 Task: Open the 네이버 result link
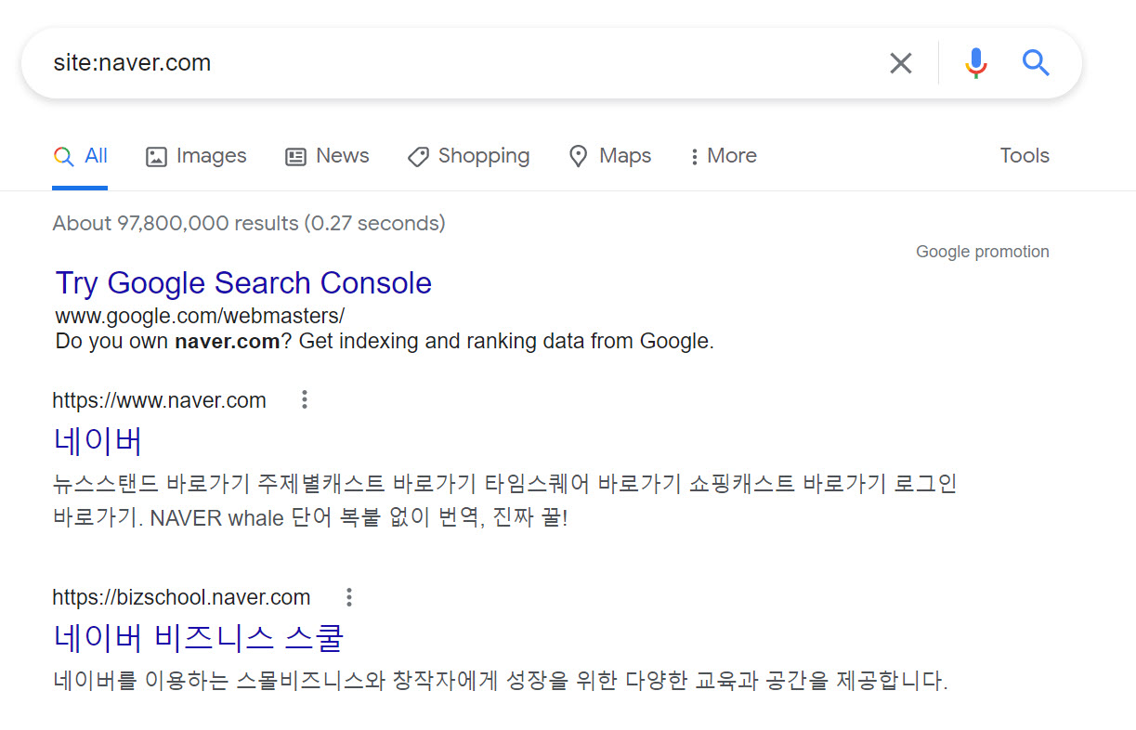click(98, 441)
